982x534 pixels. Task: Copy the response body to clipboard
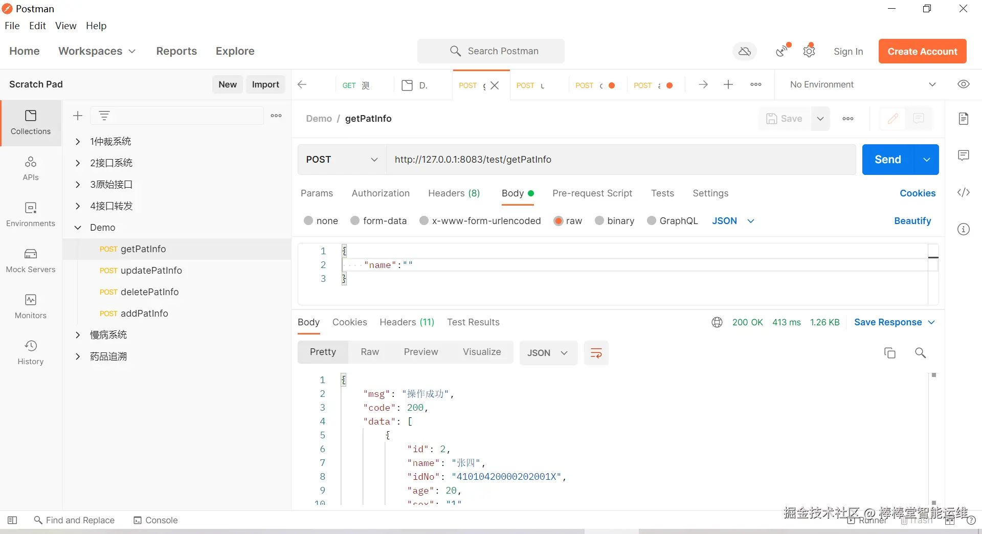[889, 353]
